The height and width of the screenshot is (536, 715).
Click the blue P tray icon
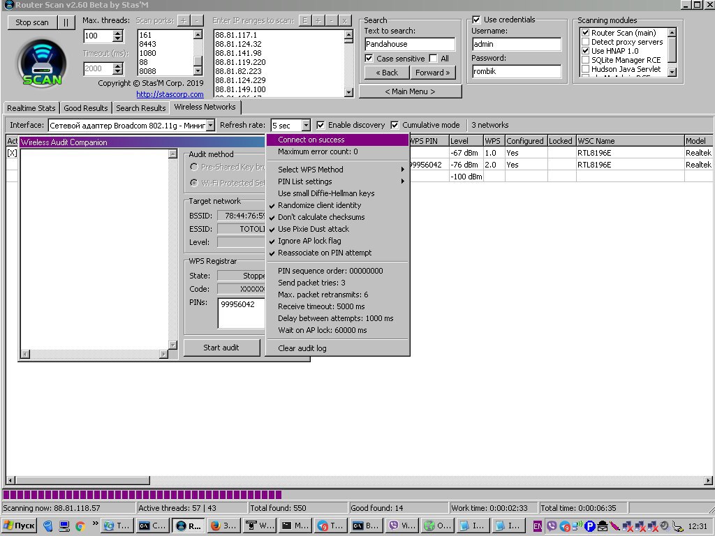[590, 526]
